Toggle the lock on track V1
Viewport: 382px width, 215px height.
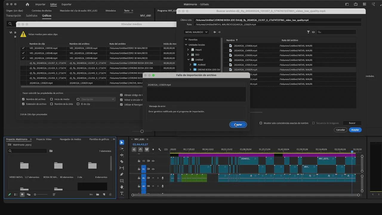139,169
